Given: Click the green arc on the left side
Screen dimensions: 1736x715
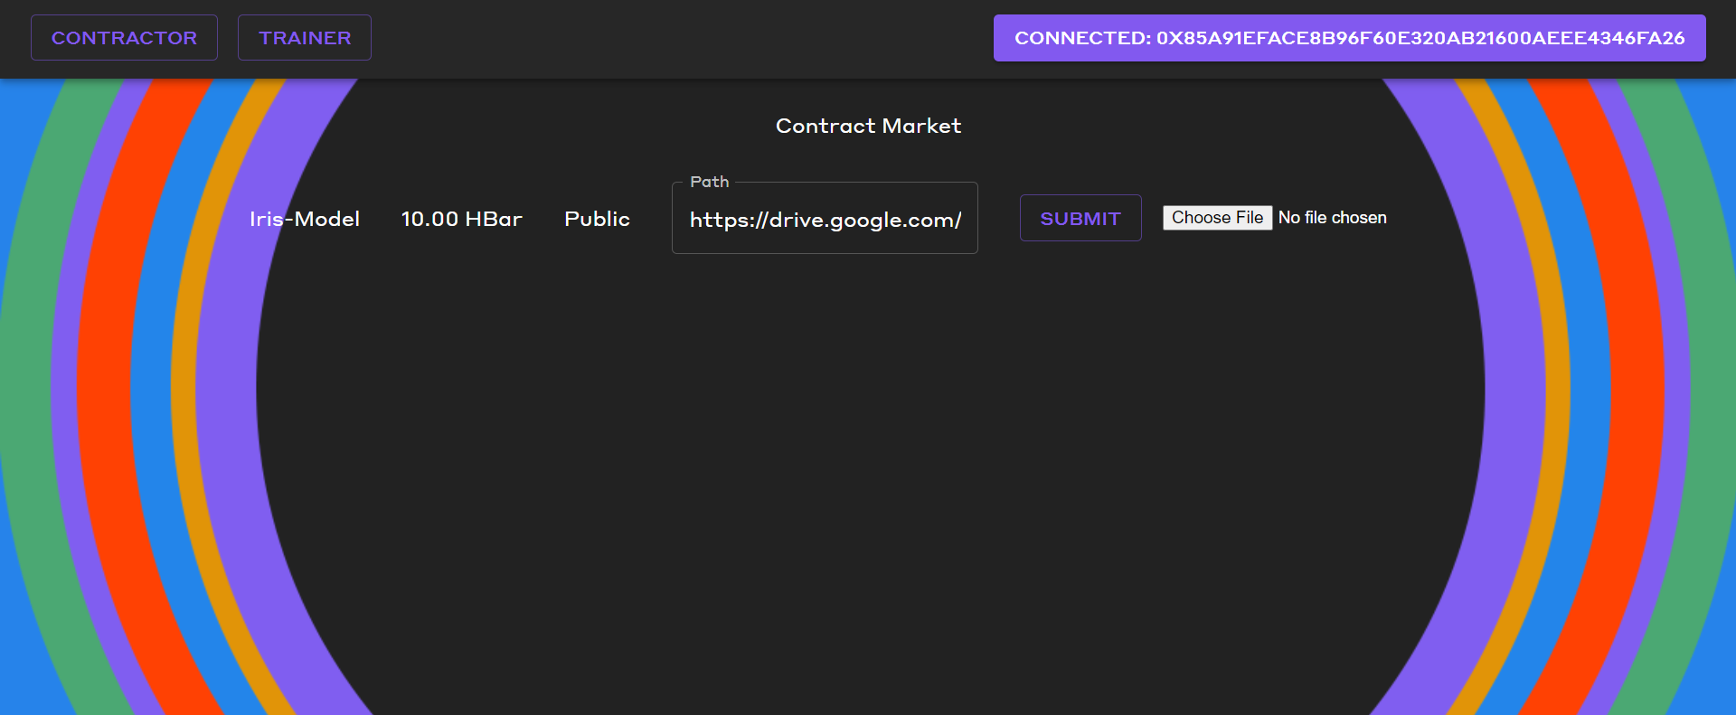Looking at the screenshot, I should pyautogui.click(x=25, y=389).
